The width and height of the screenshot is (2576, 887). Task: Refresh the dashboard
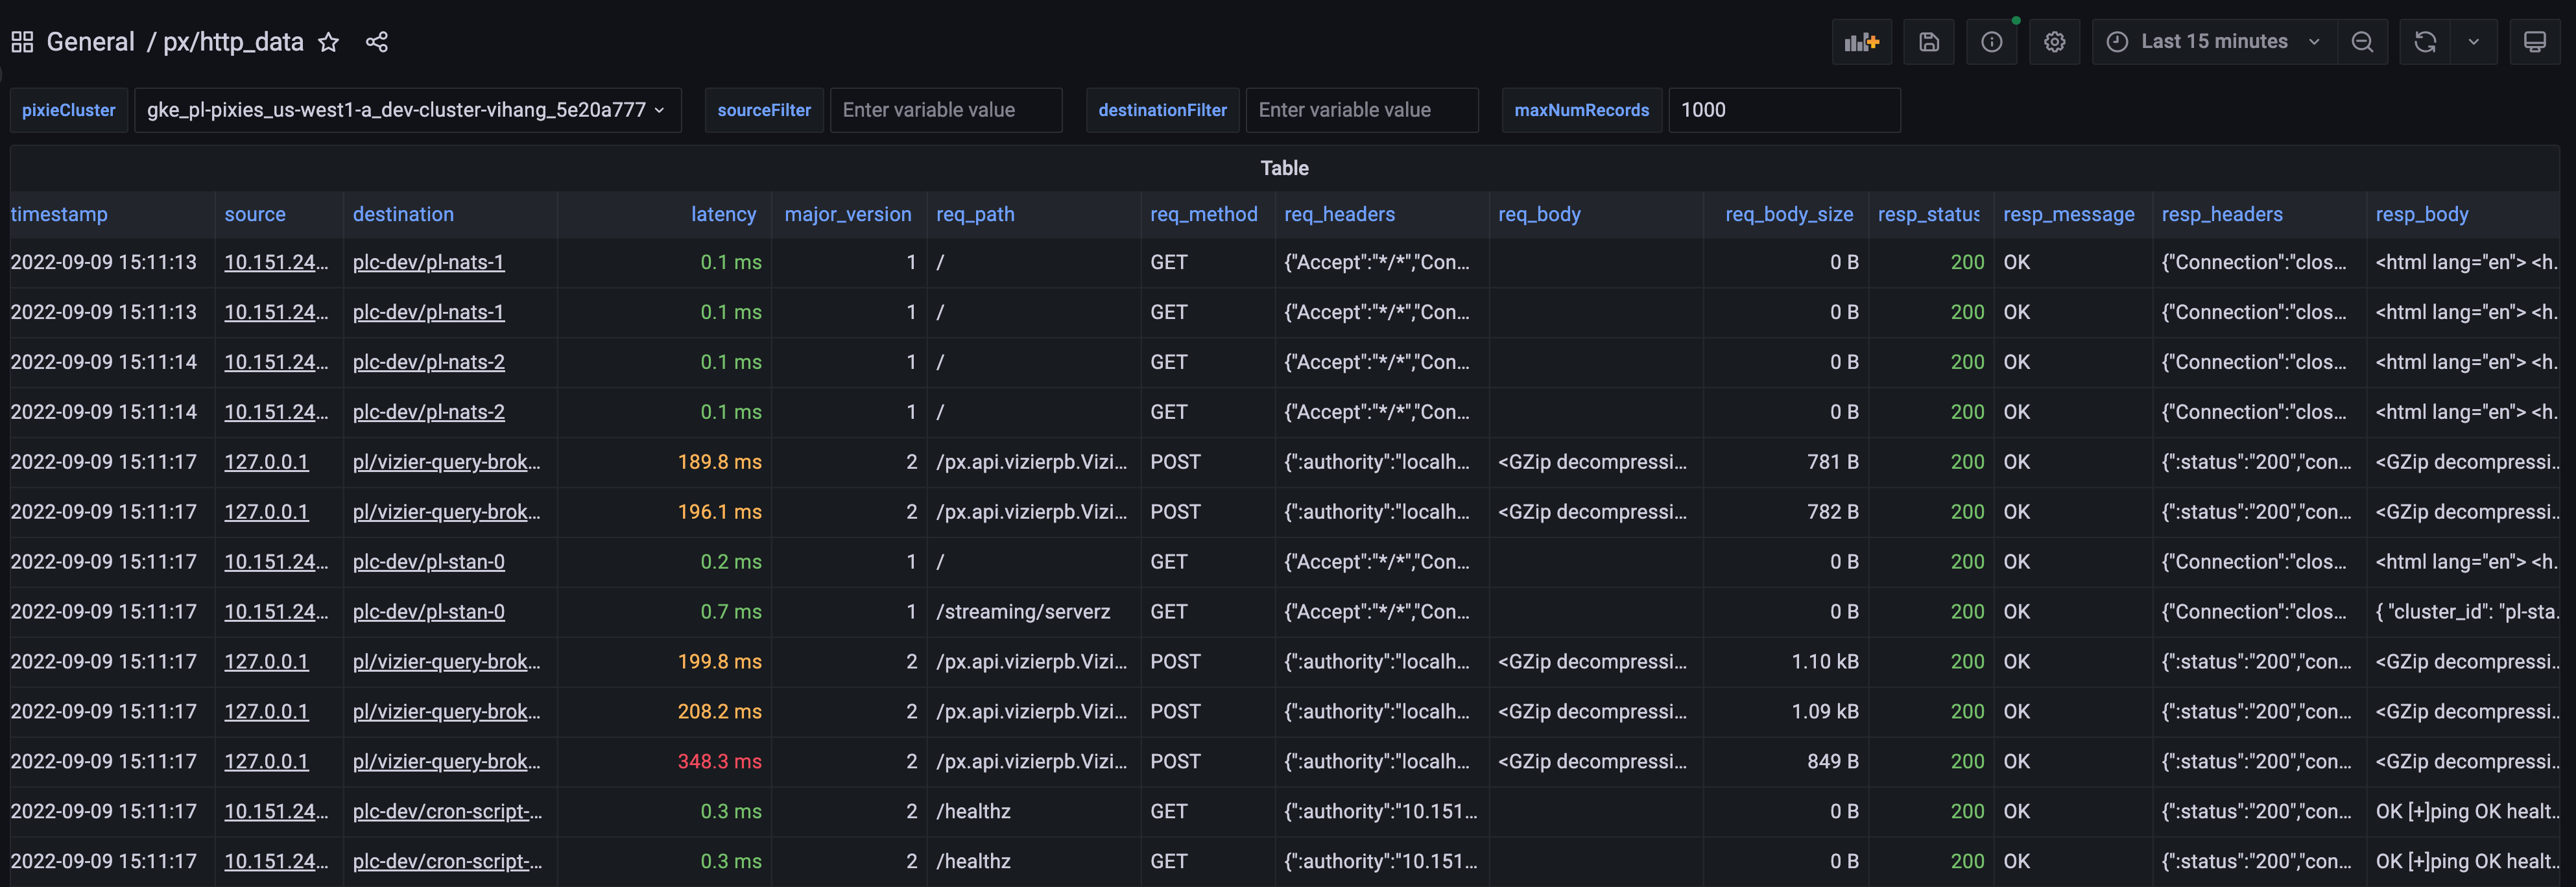[x=2425, y=42]
